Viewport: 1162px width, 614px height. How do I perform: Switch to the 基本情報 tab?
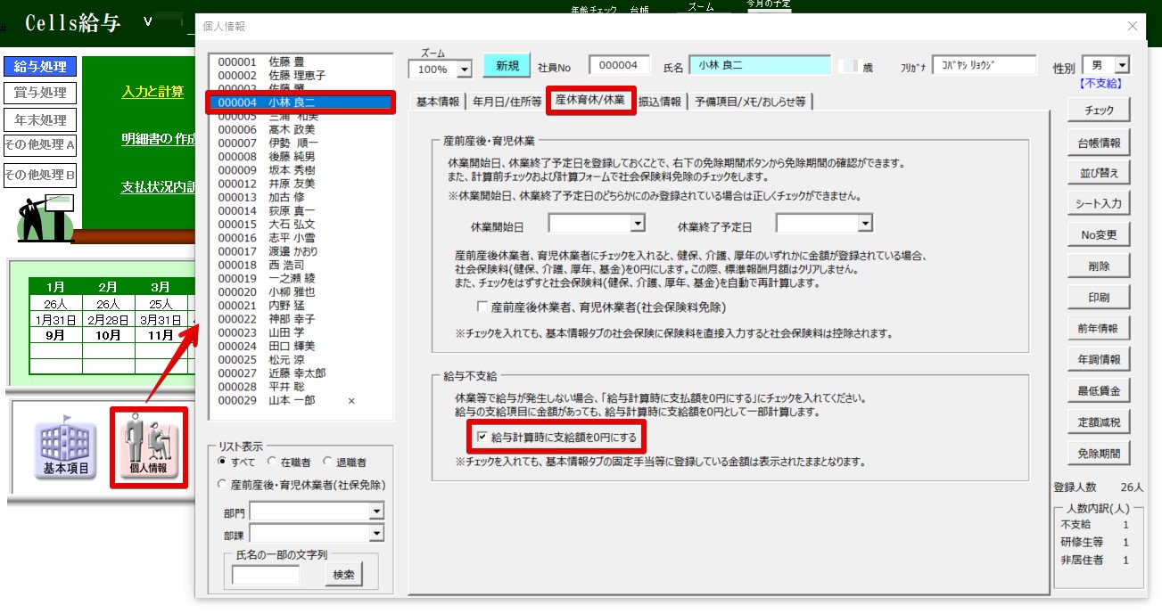438,102
